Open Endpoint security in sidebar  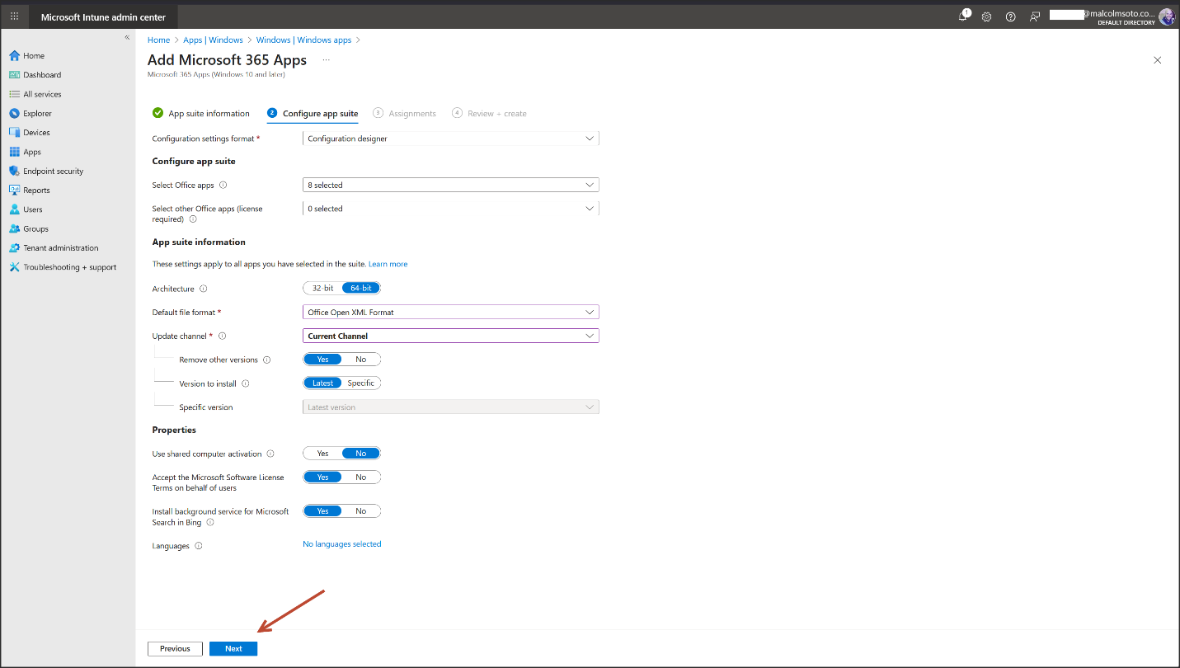(53, 172)
